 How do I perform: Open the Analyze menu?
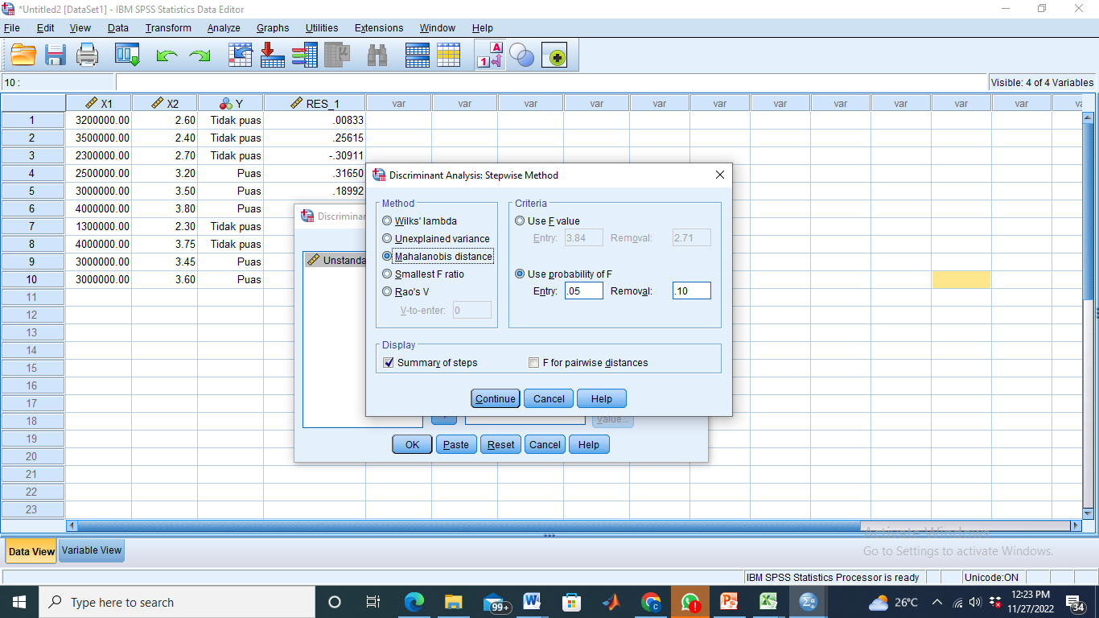click(223, 28)
